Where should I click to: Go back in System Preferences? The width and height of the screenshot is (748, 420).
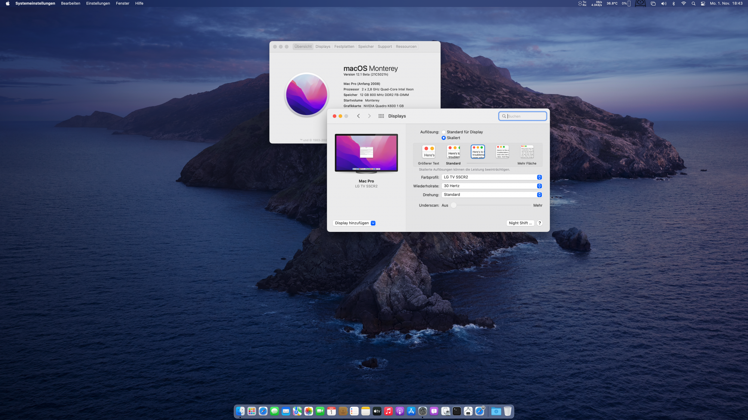(358, 116)
